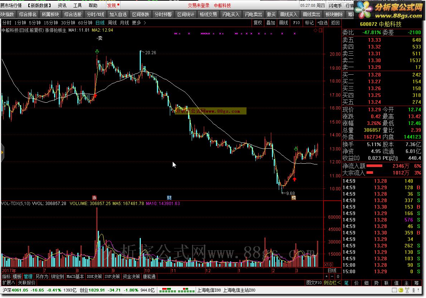
Task: Select the 5分钟 period
Action: click(x=35, y=23)
